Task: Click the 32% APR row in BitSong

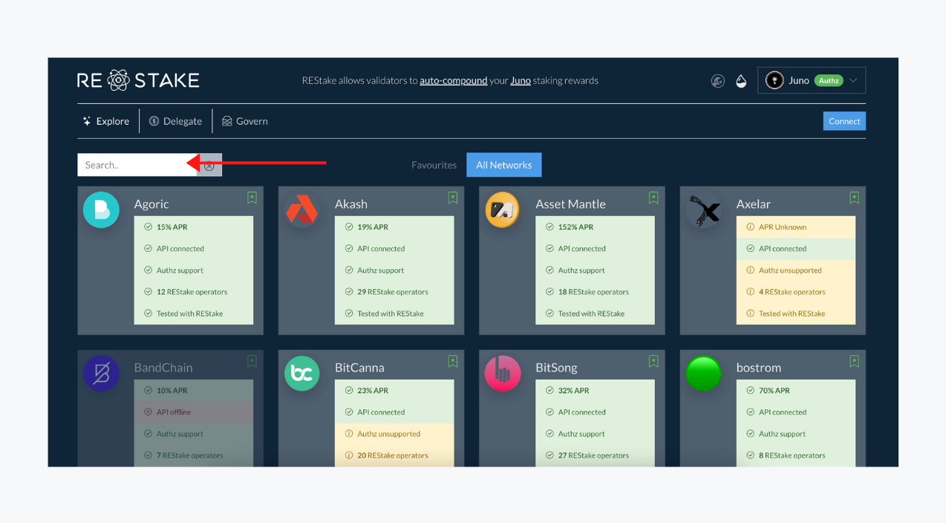Action: click(x=596, y=391)
